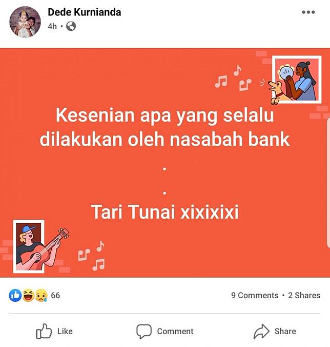Click the Like thumbs-up outline icon

(44, 331)
